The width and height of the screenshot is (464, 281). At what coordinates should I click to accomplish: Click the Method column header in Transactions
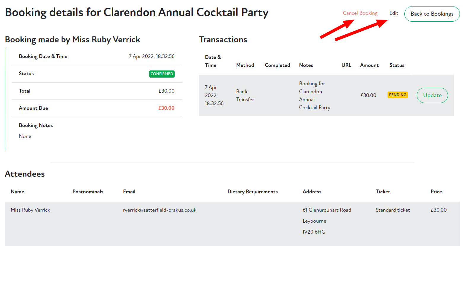[x=245, y=65]
